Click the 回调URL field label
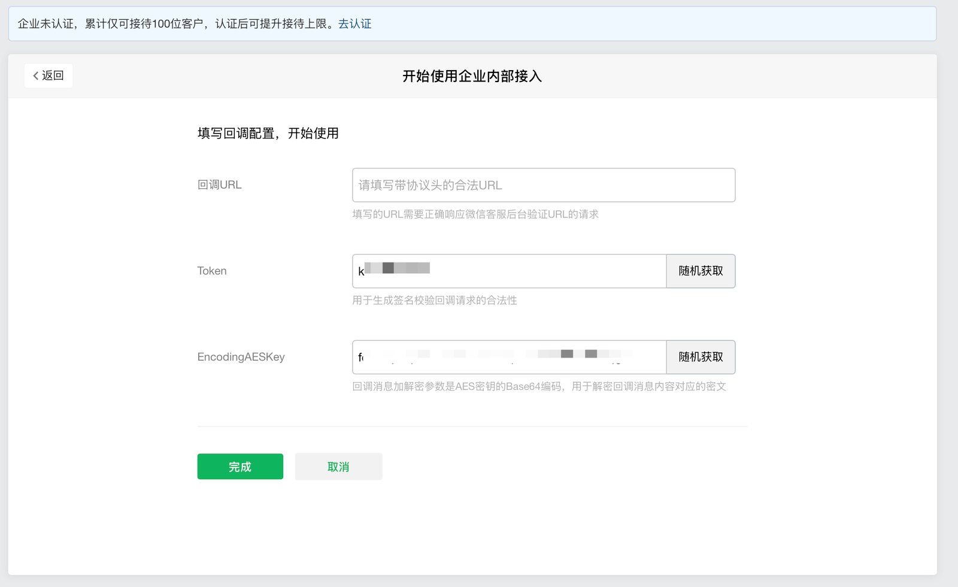Image resolution: width=958 pixels, height=587 pixels. point(220,185)
